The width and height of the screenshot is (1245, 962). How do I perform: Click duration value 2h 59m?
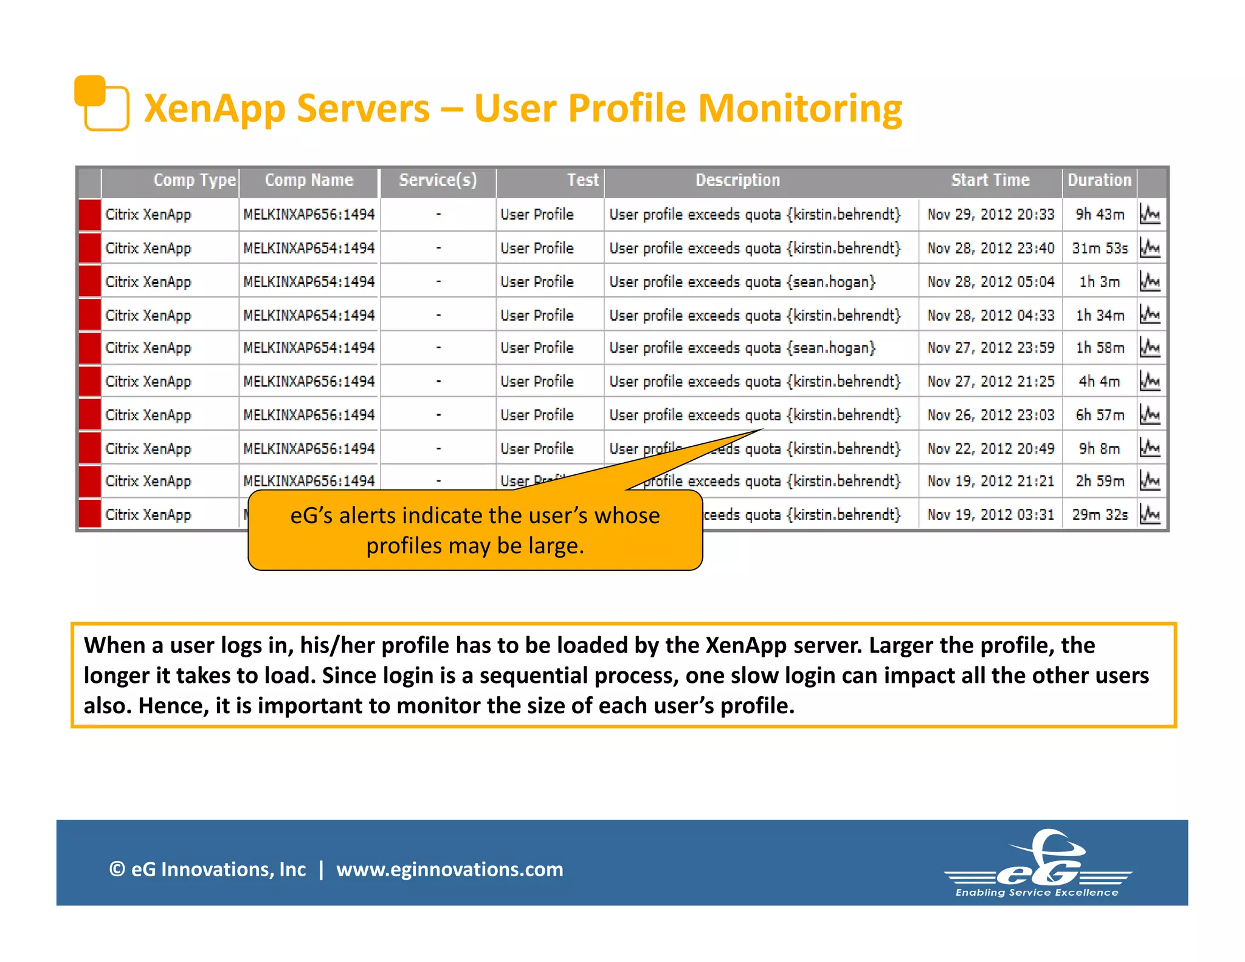tap(1100, 481)
